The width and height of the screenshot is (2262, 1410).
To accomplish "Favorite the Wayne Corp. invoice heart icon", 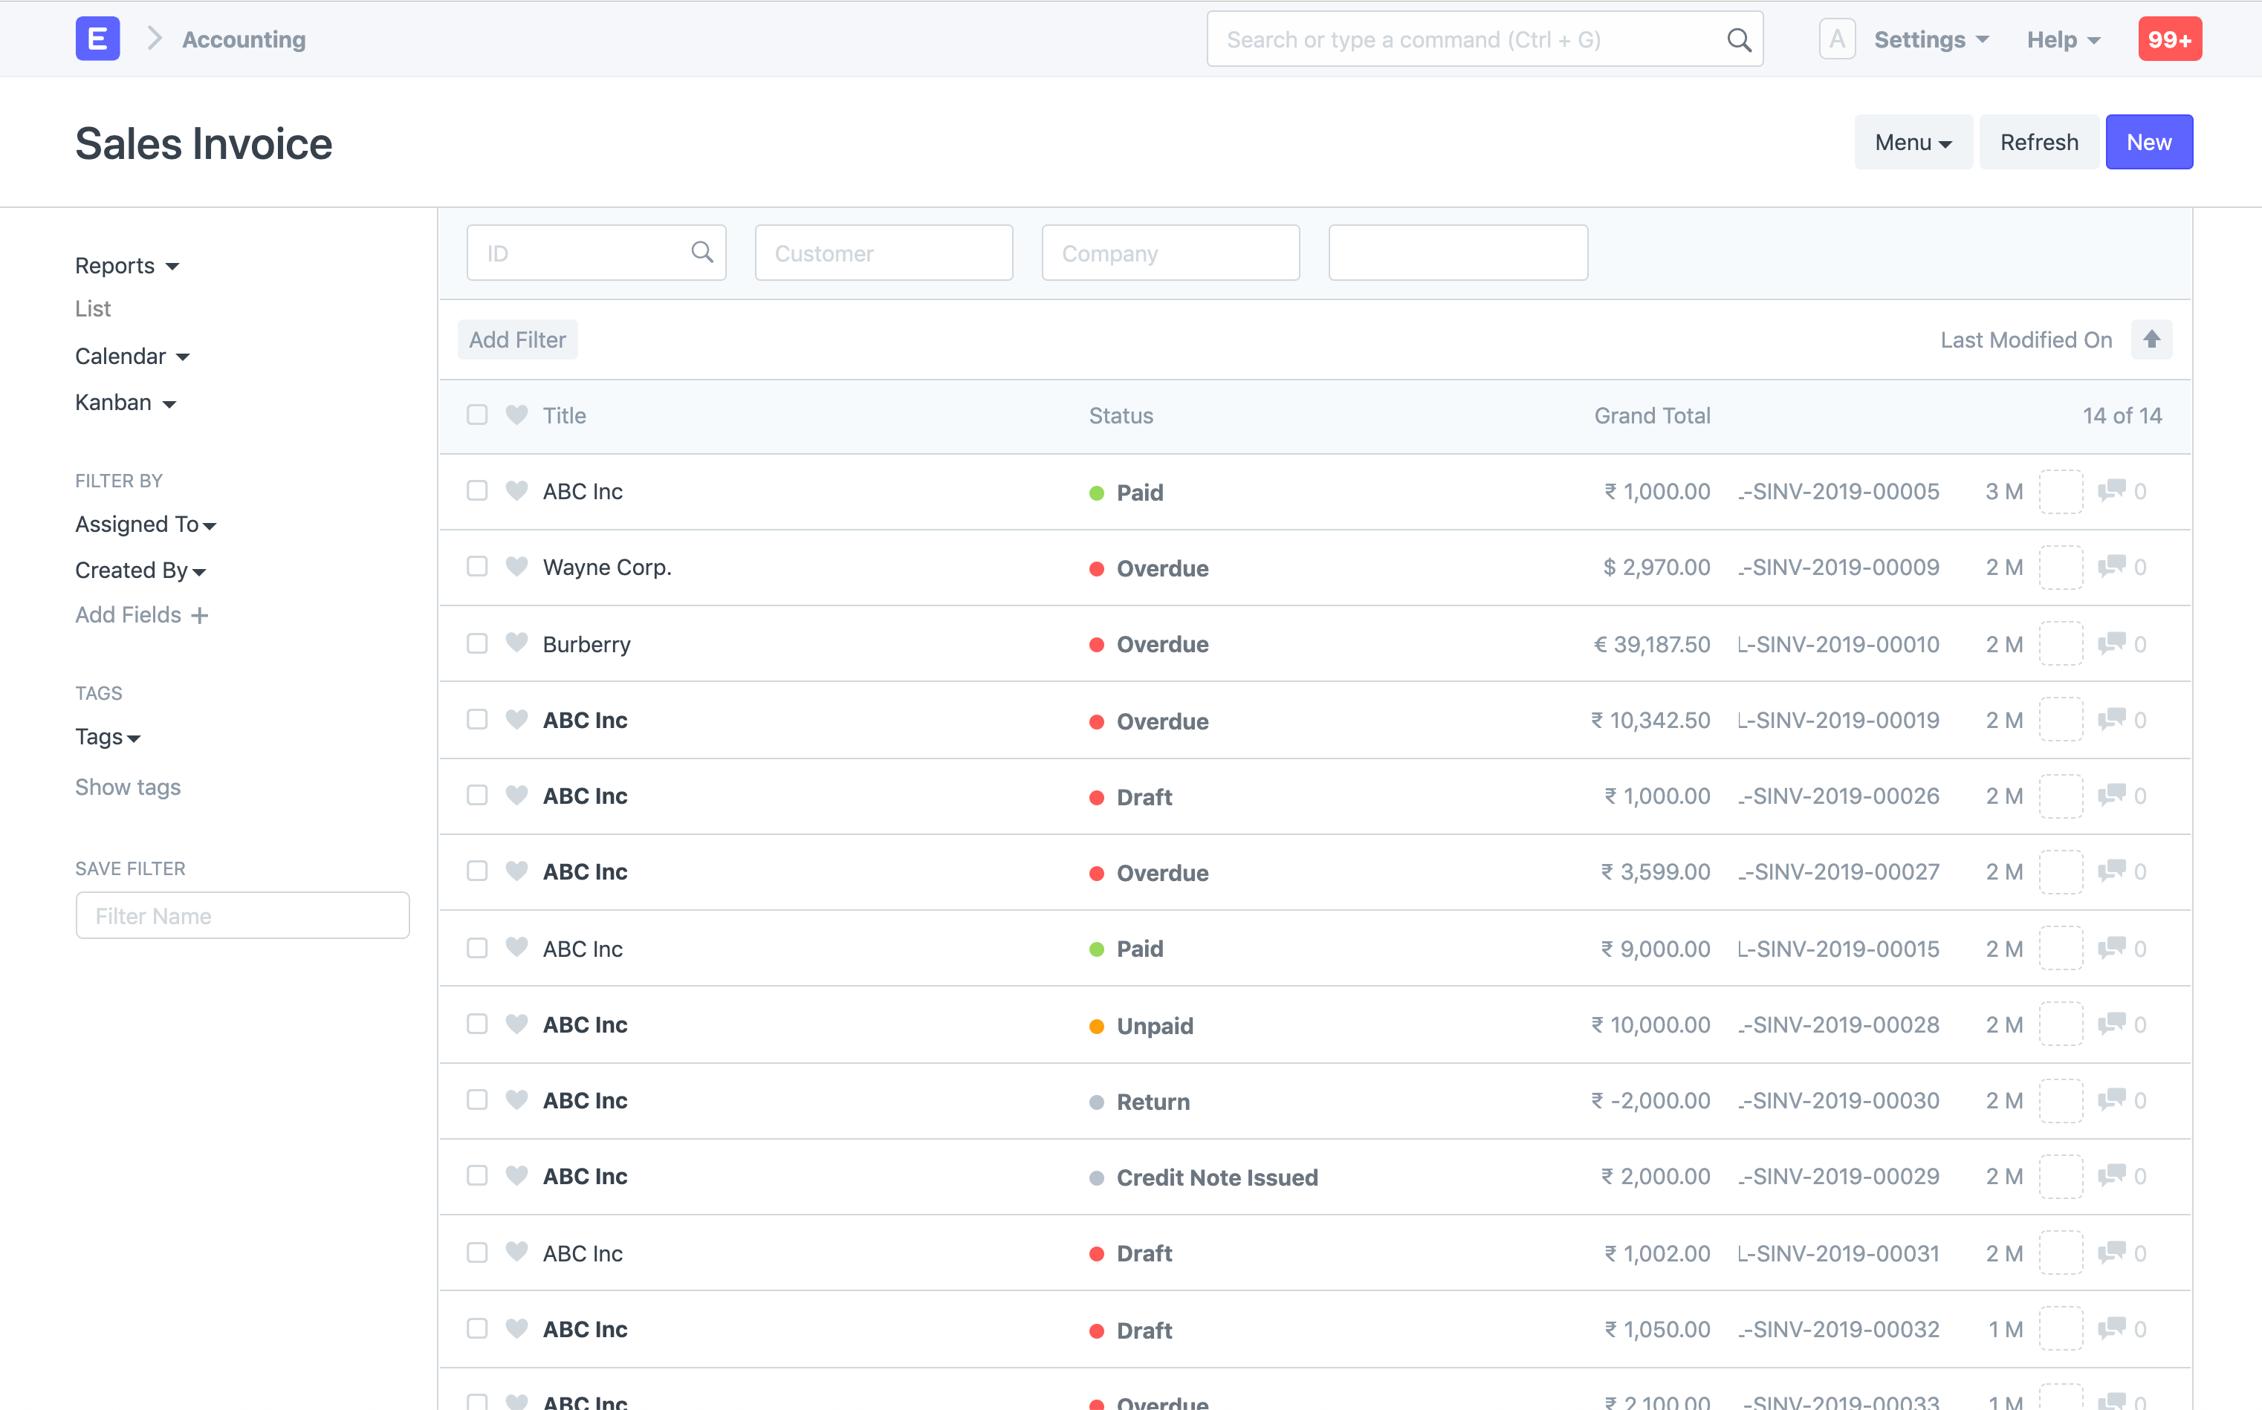I will [x=516, y=566].
